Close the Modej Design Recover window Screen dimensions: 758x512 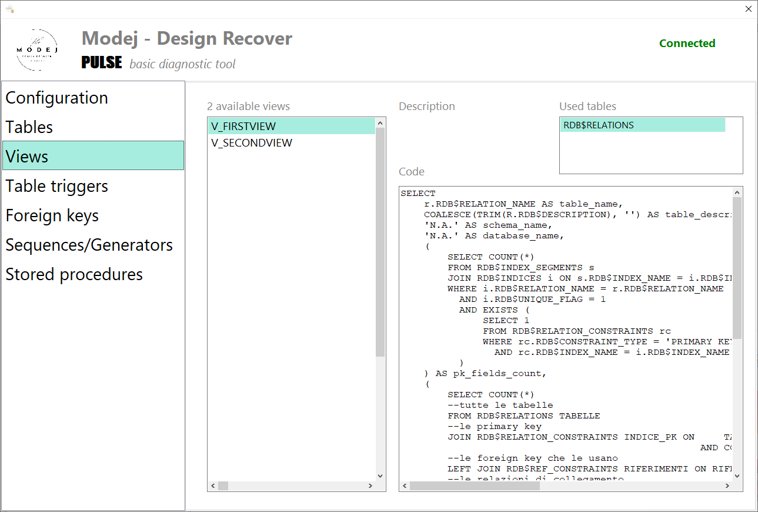tap(748, 9)
